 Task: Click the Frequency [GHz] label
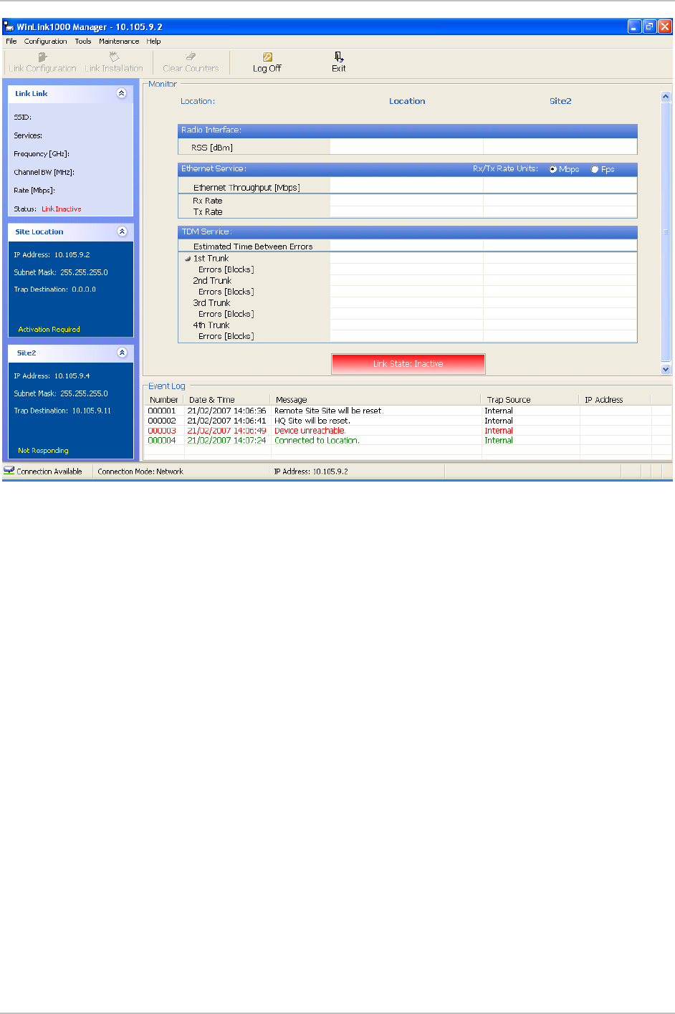(x=42, y=154)
